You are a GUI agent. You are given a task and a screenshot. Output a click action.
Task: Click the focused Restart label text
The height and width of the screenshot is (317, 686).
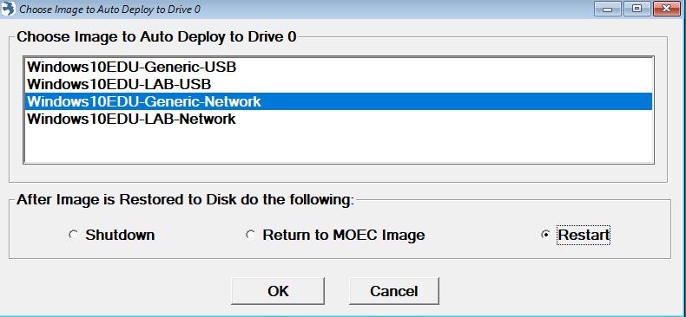[x=584, y=235]
